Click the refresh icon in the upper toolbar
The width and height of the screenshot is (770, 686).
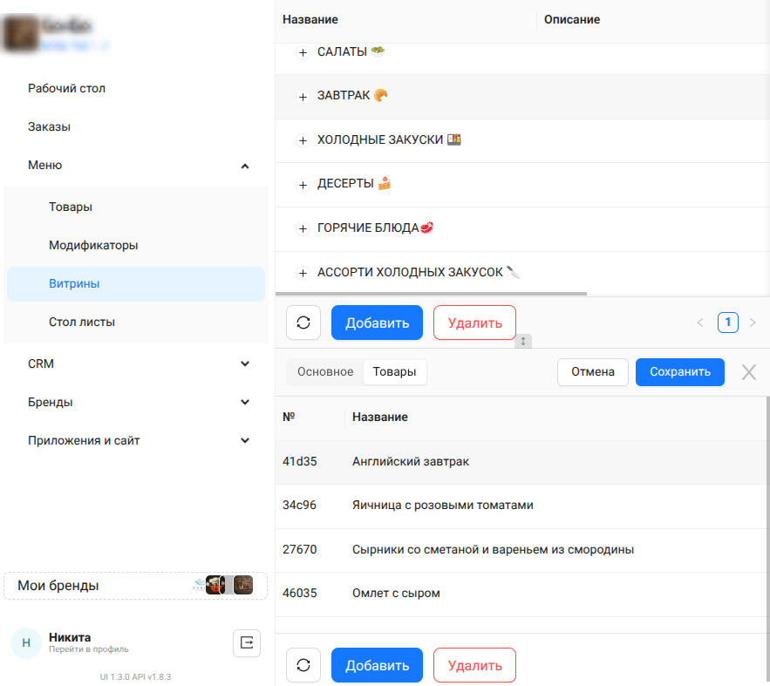[x=303, y=323]
